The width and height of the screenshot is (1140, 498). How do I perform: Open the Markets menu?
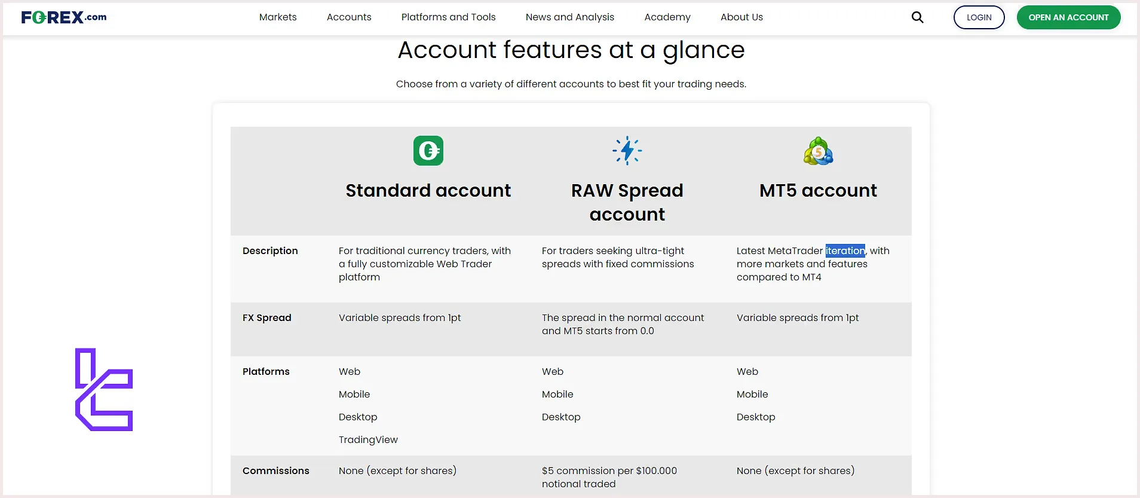pyautogui.click(x=278, y=17)
